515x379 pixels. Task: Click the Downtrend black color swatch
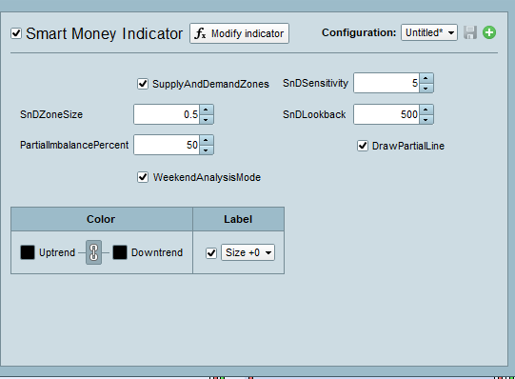point(120,252)
